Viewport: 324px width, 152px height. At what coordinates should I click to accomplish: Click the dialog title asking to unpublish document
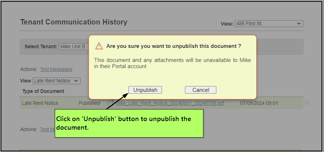click(x=174, y=46)
